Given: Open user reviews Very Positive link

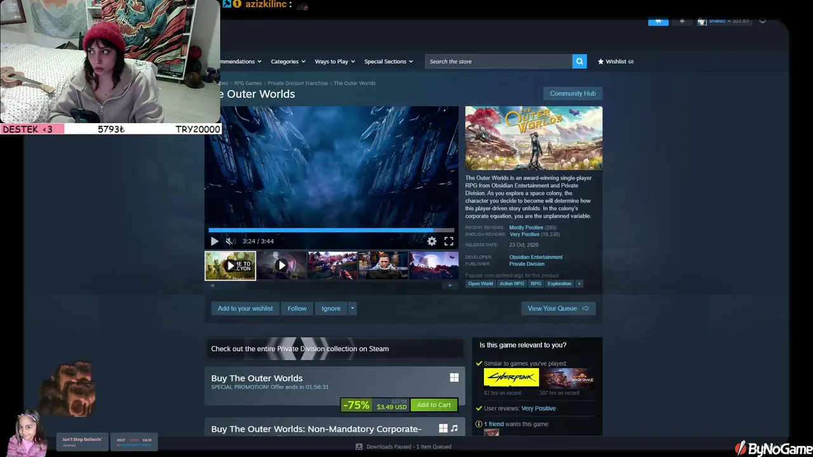Looking at the screenshot, I should 539,409.
